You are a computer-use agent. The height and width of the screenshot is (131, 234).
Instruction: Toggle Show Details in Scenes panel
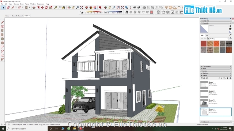point(227,78)
